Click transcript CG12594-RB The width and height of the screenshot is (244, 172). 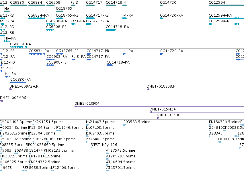click(x=227, y=24)
